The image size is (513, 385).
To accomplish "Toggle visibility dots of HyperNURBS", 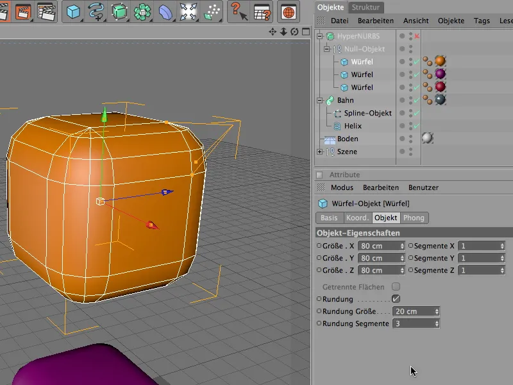I will click(410, 36).
